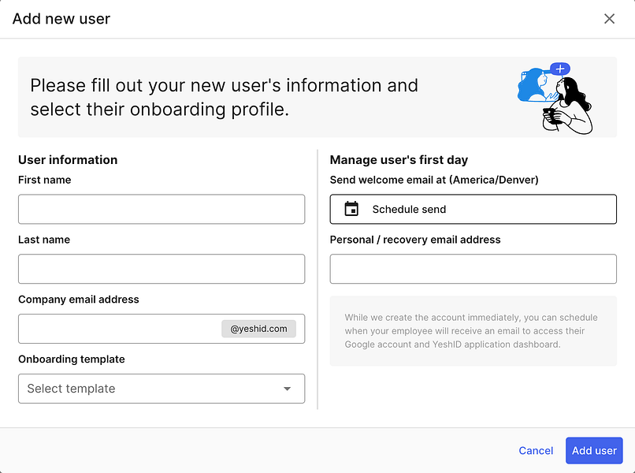Click into the Last name field
The height and width of the screenshot is (473, 635).
(162, 269)
